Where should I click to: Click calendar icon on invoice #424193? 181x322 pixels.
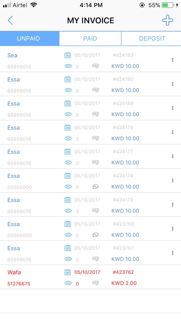(x=67, y=55)
